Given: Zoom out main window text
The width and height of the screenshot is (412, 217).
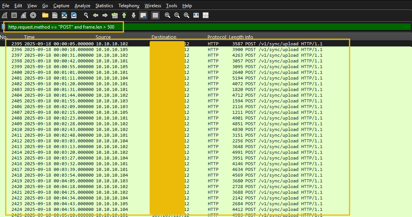Looking at the screenshot, I should (x=177, y=15).
